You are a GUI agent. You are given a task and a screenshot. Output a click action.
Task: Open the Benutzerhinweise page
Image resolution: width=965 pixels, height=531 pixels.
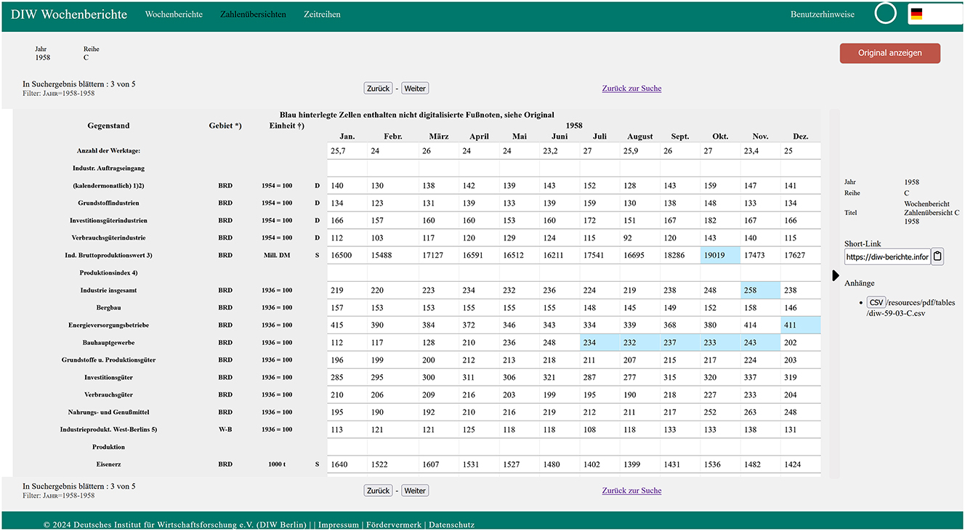click(x=823, y=13)
